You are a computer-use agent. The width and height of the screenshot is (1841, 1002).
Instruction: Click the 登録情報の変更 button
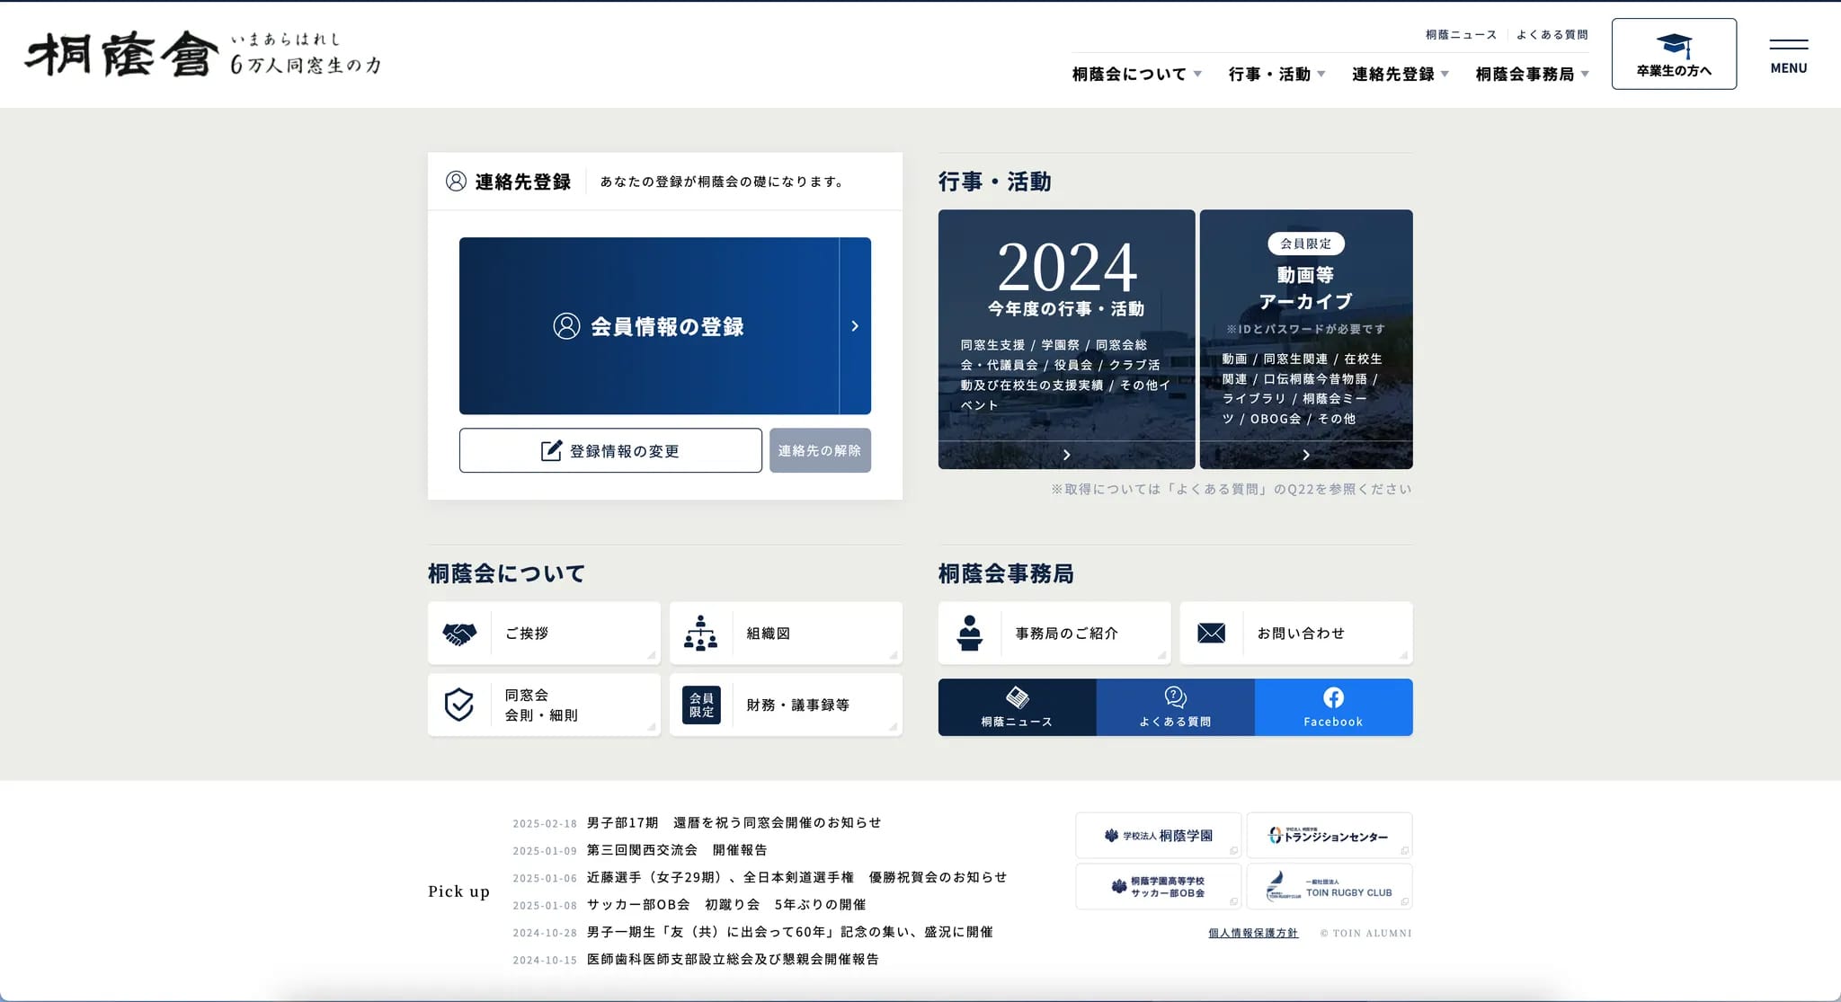point(610,450)
